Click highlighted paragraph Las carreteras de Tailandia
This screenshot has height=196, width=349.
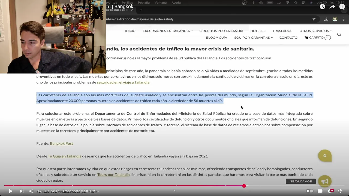point(174,98)
